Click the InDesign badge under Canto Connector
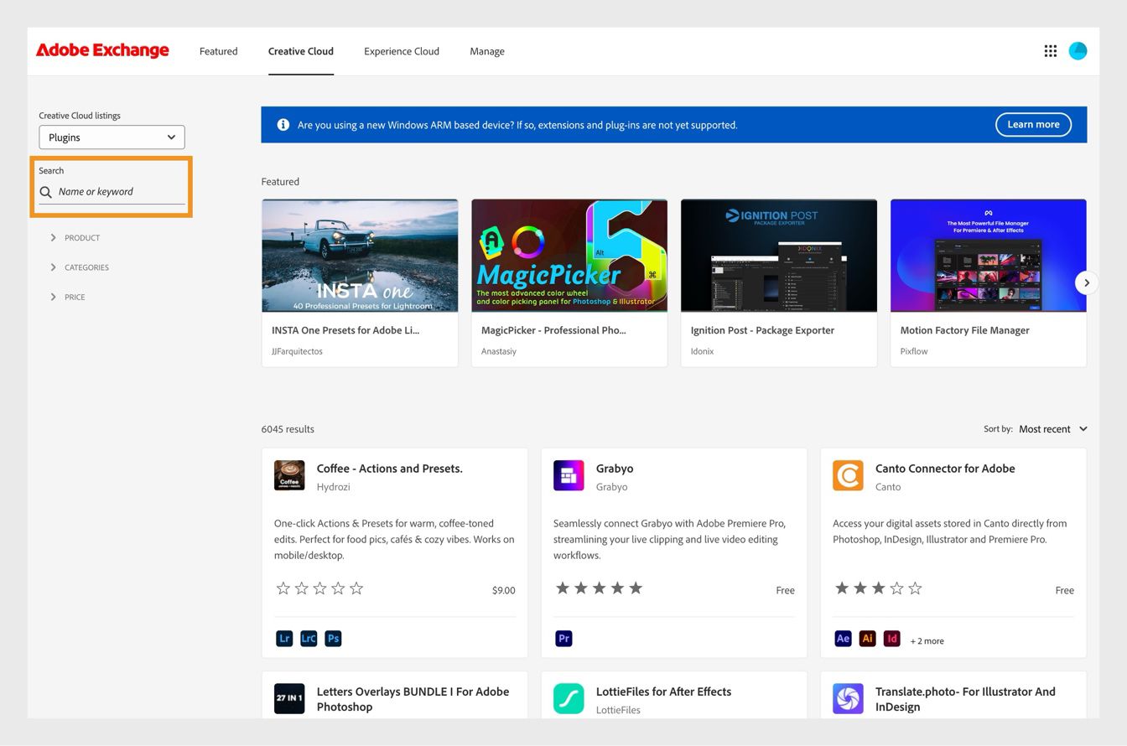The width and height of the screenshot is (1127, 746). point(891,638)
